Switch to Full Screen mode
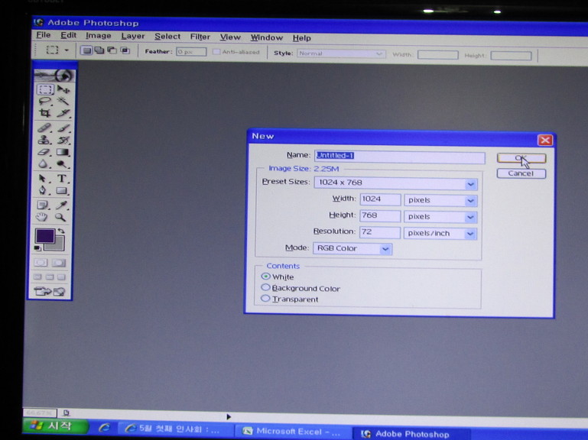The image size is (588, 440). pos(61,277)
